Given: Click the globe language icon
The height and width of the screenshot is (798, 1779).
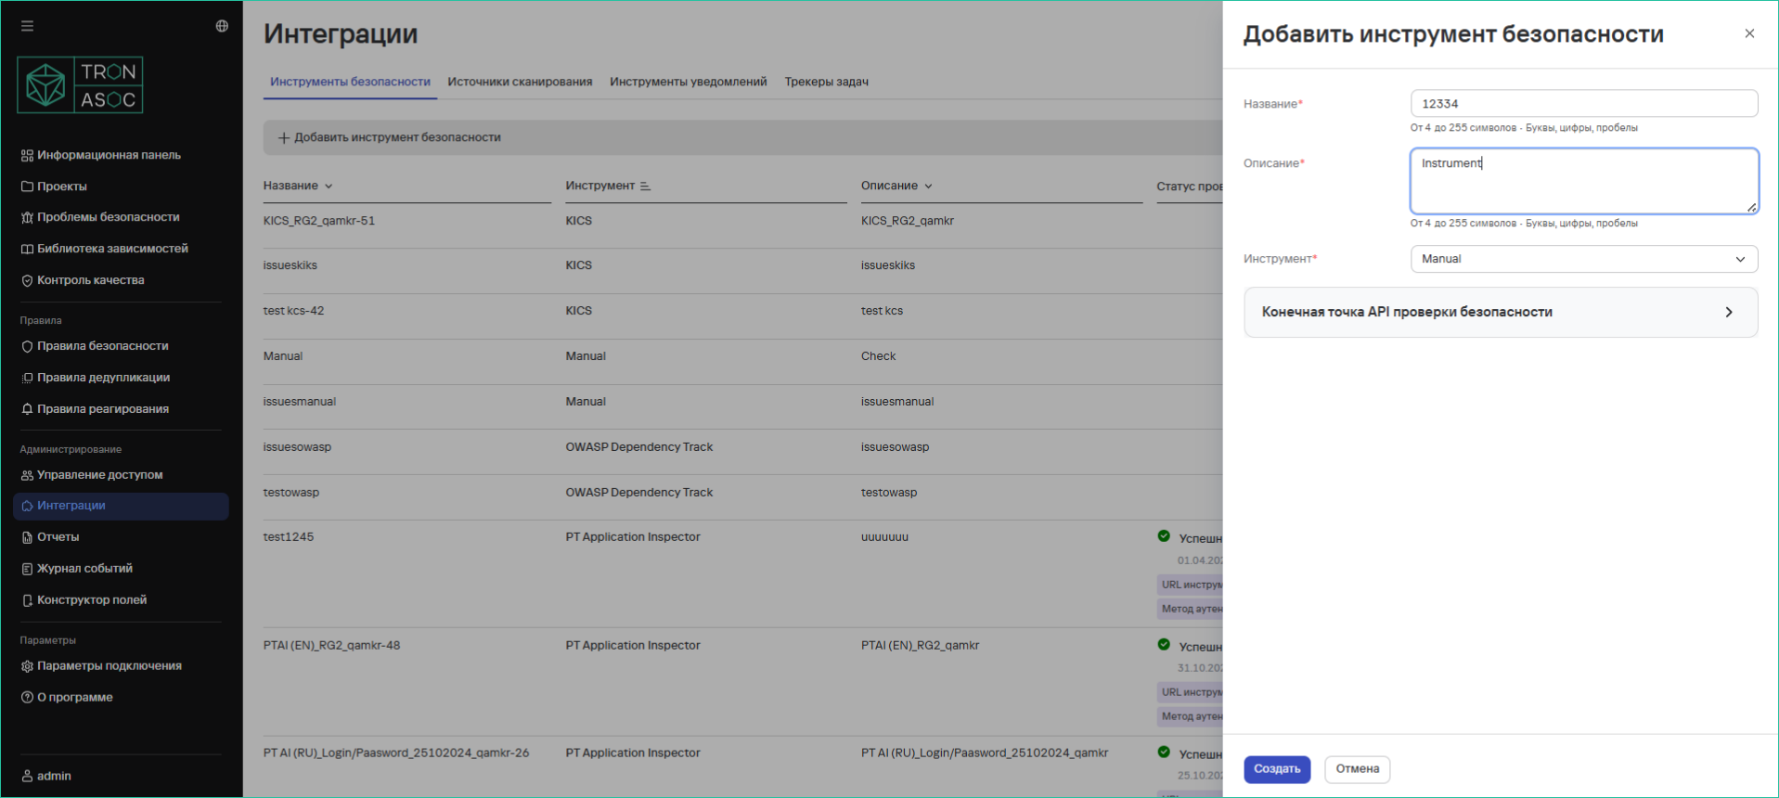Looking at the screenshot, I should 222,26.
